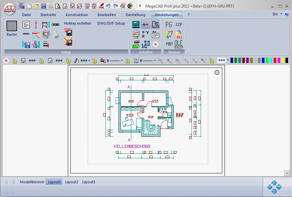Select the yellow color swatch

click(x=283, y=60)
